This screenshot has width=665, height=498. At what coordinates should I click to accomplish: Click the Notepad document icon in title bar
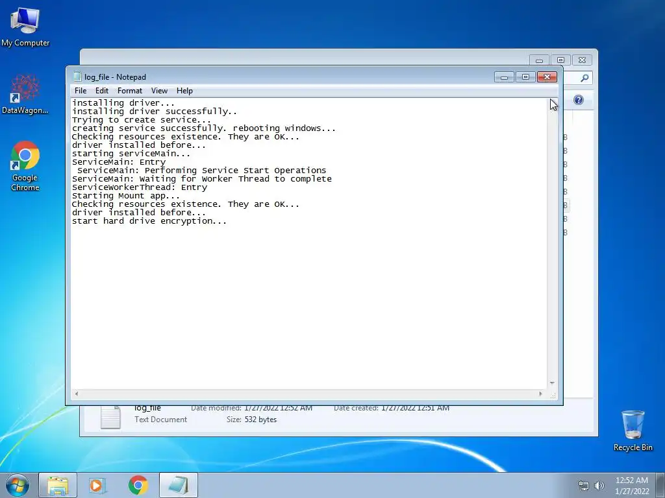point(77,77)
